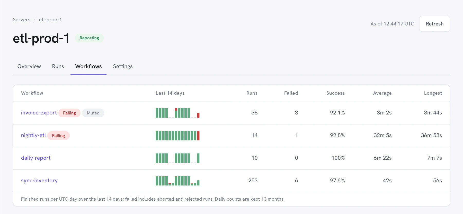Screen dimensions: 463x214
Task: Click the nightly-etl 14-day sparkline chart
Action: [x=178, y=136]
